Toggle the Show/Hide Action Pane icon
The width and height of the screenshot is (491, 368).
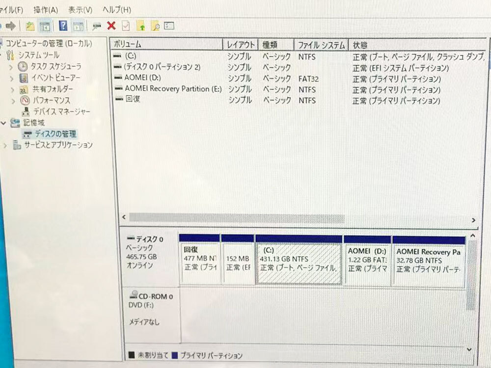(x=78, y=26)
